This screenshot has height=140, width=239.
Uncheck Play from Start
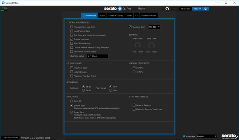pyautogui.click(x=71, y=68)
